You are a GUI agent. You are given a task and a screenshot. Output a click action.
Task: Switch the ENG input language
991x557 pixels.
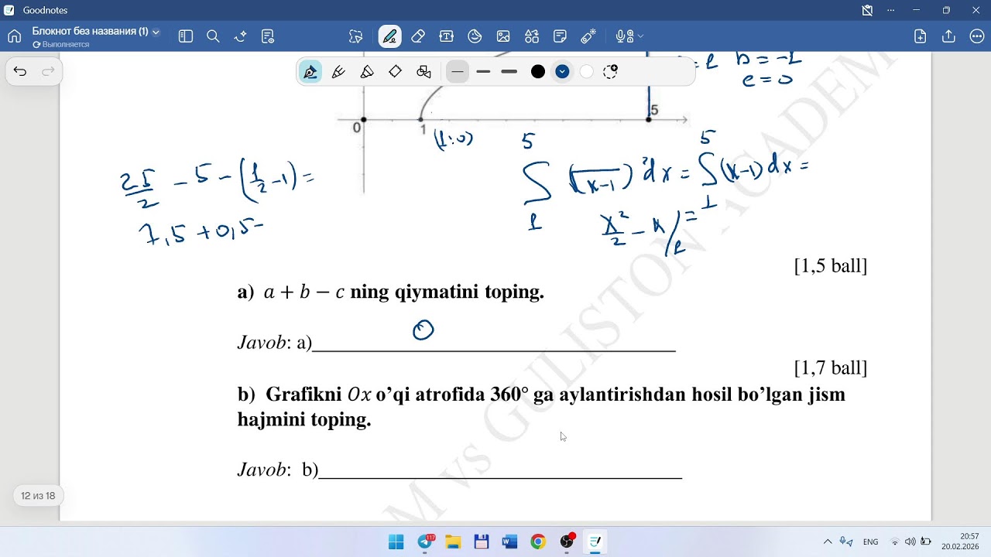coord(870,542)
